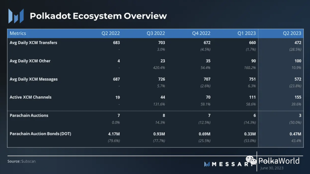The image size is (310, 174).
Task: Click the (79.6%) change figure
Action: (114, 141)
